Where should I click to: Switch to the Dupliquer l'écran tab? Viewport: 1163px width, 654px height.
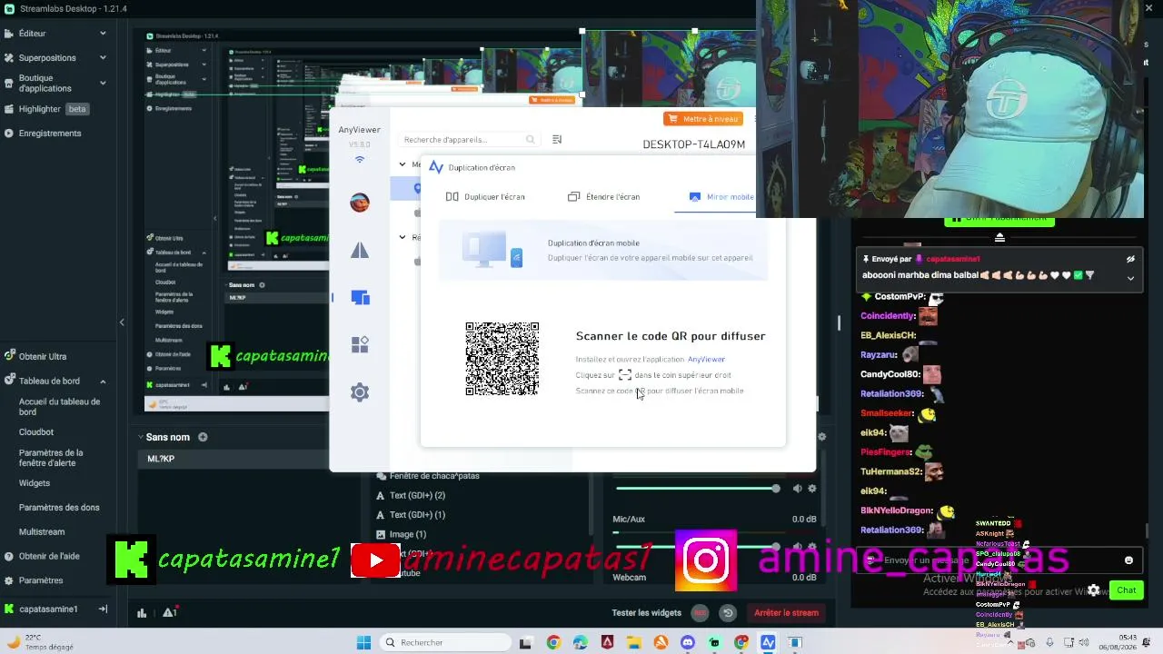pyautogui.click(x=485, y=197)
